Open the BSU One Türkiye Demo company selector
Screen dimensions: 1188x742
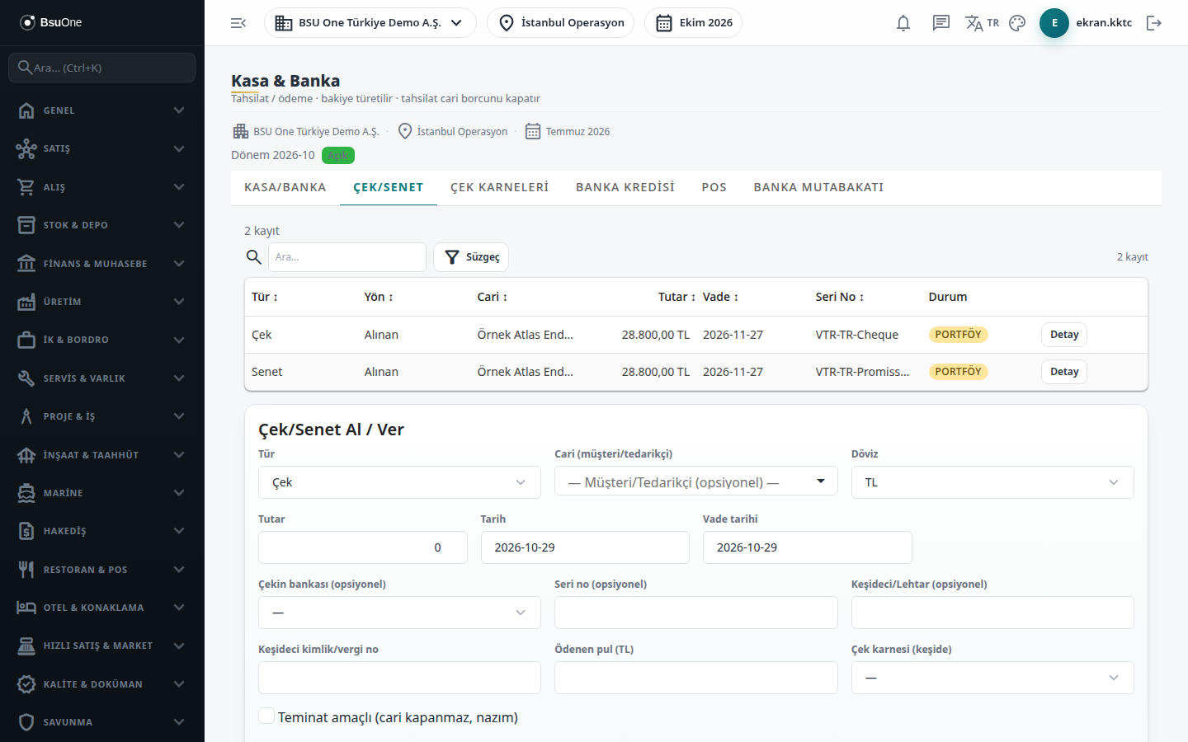(370, 23)
